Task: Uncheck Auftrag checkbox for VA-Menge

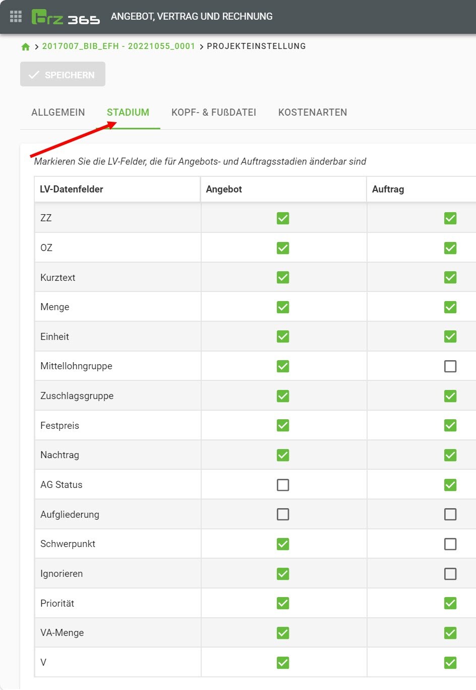Action: tap(450, 633)
